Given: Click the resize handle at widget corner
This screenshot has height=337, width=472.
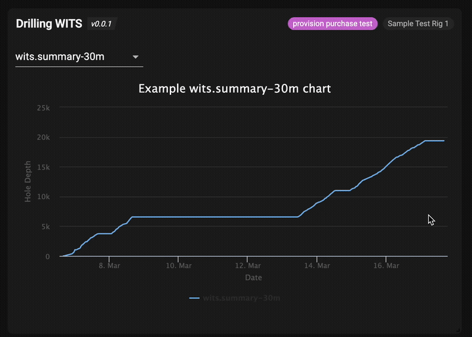Looking at the screenshot, I should coord(458,330).
